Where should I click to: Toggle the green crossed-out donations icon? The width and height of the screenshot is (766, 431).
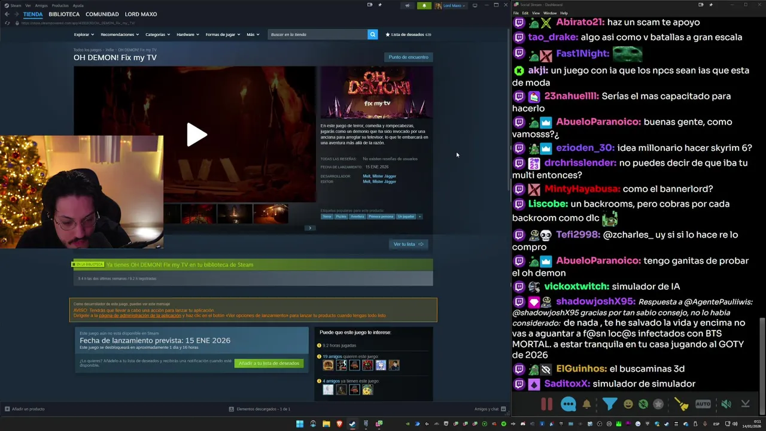tap(643, 404)
